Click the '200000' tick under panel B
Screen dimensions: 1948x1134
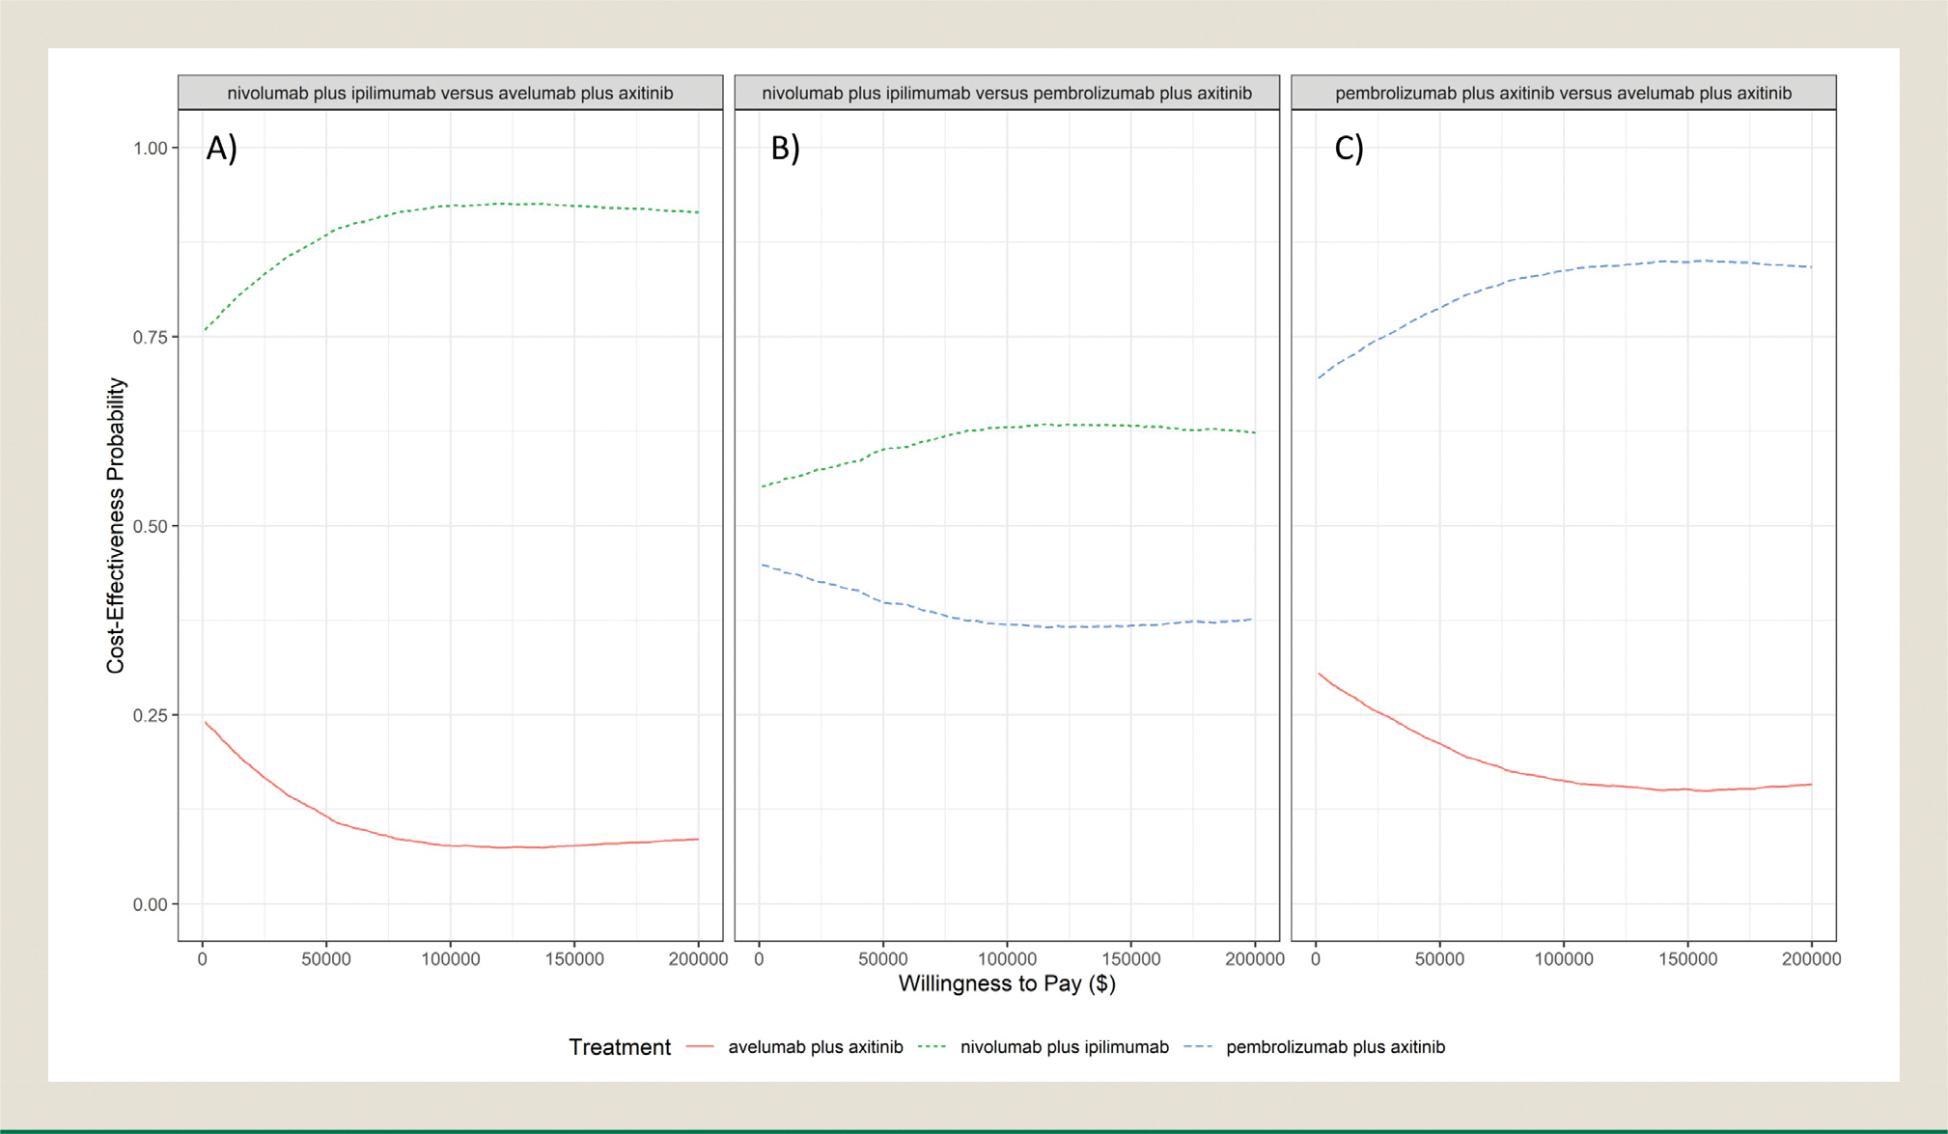coord(1255,959)
